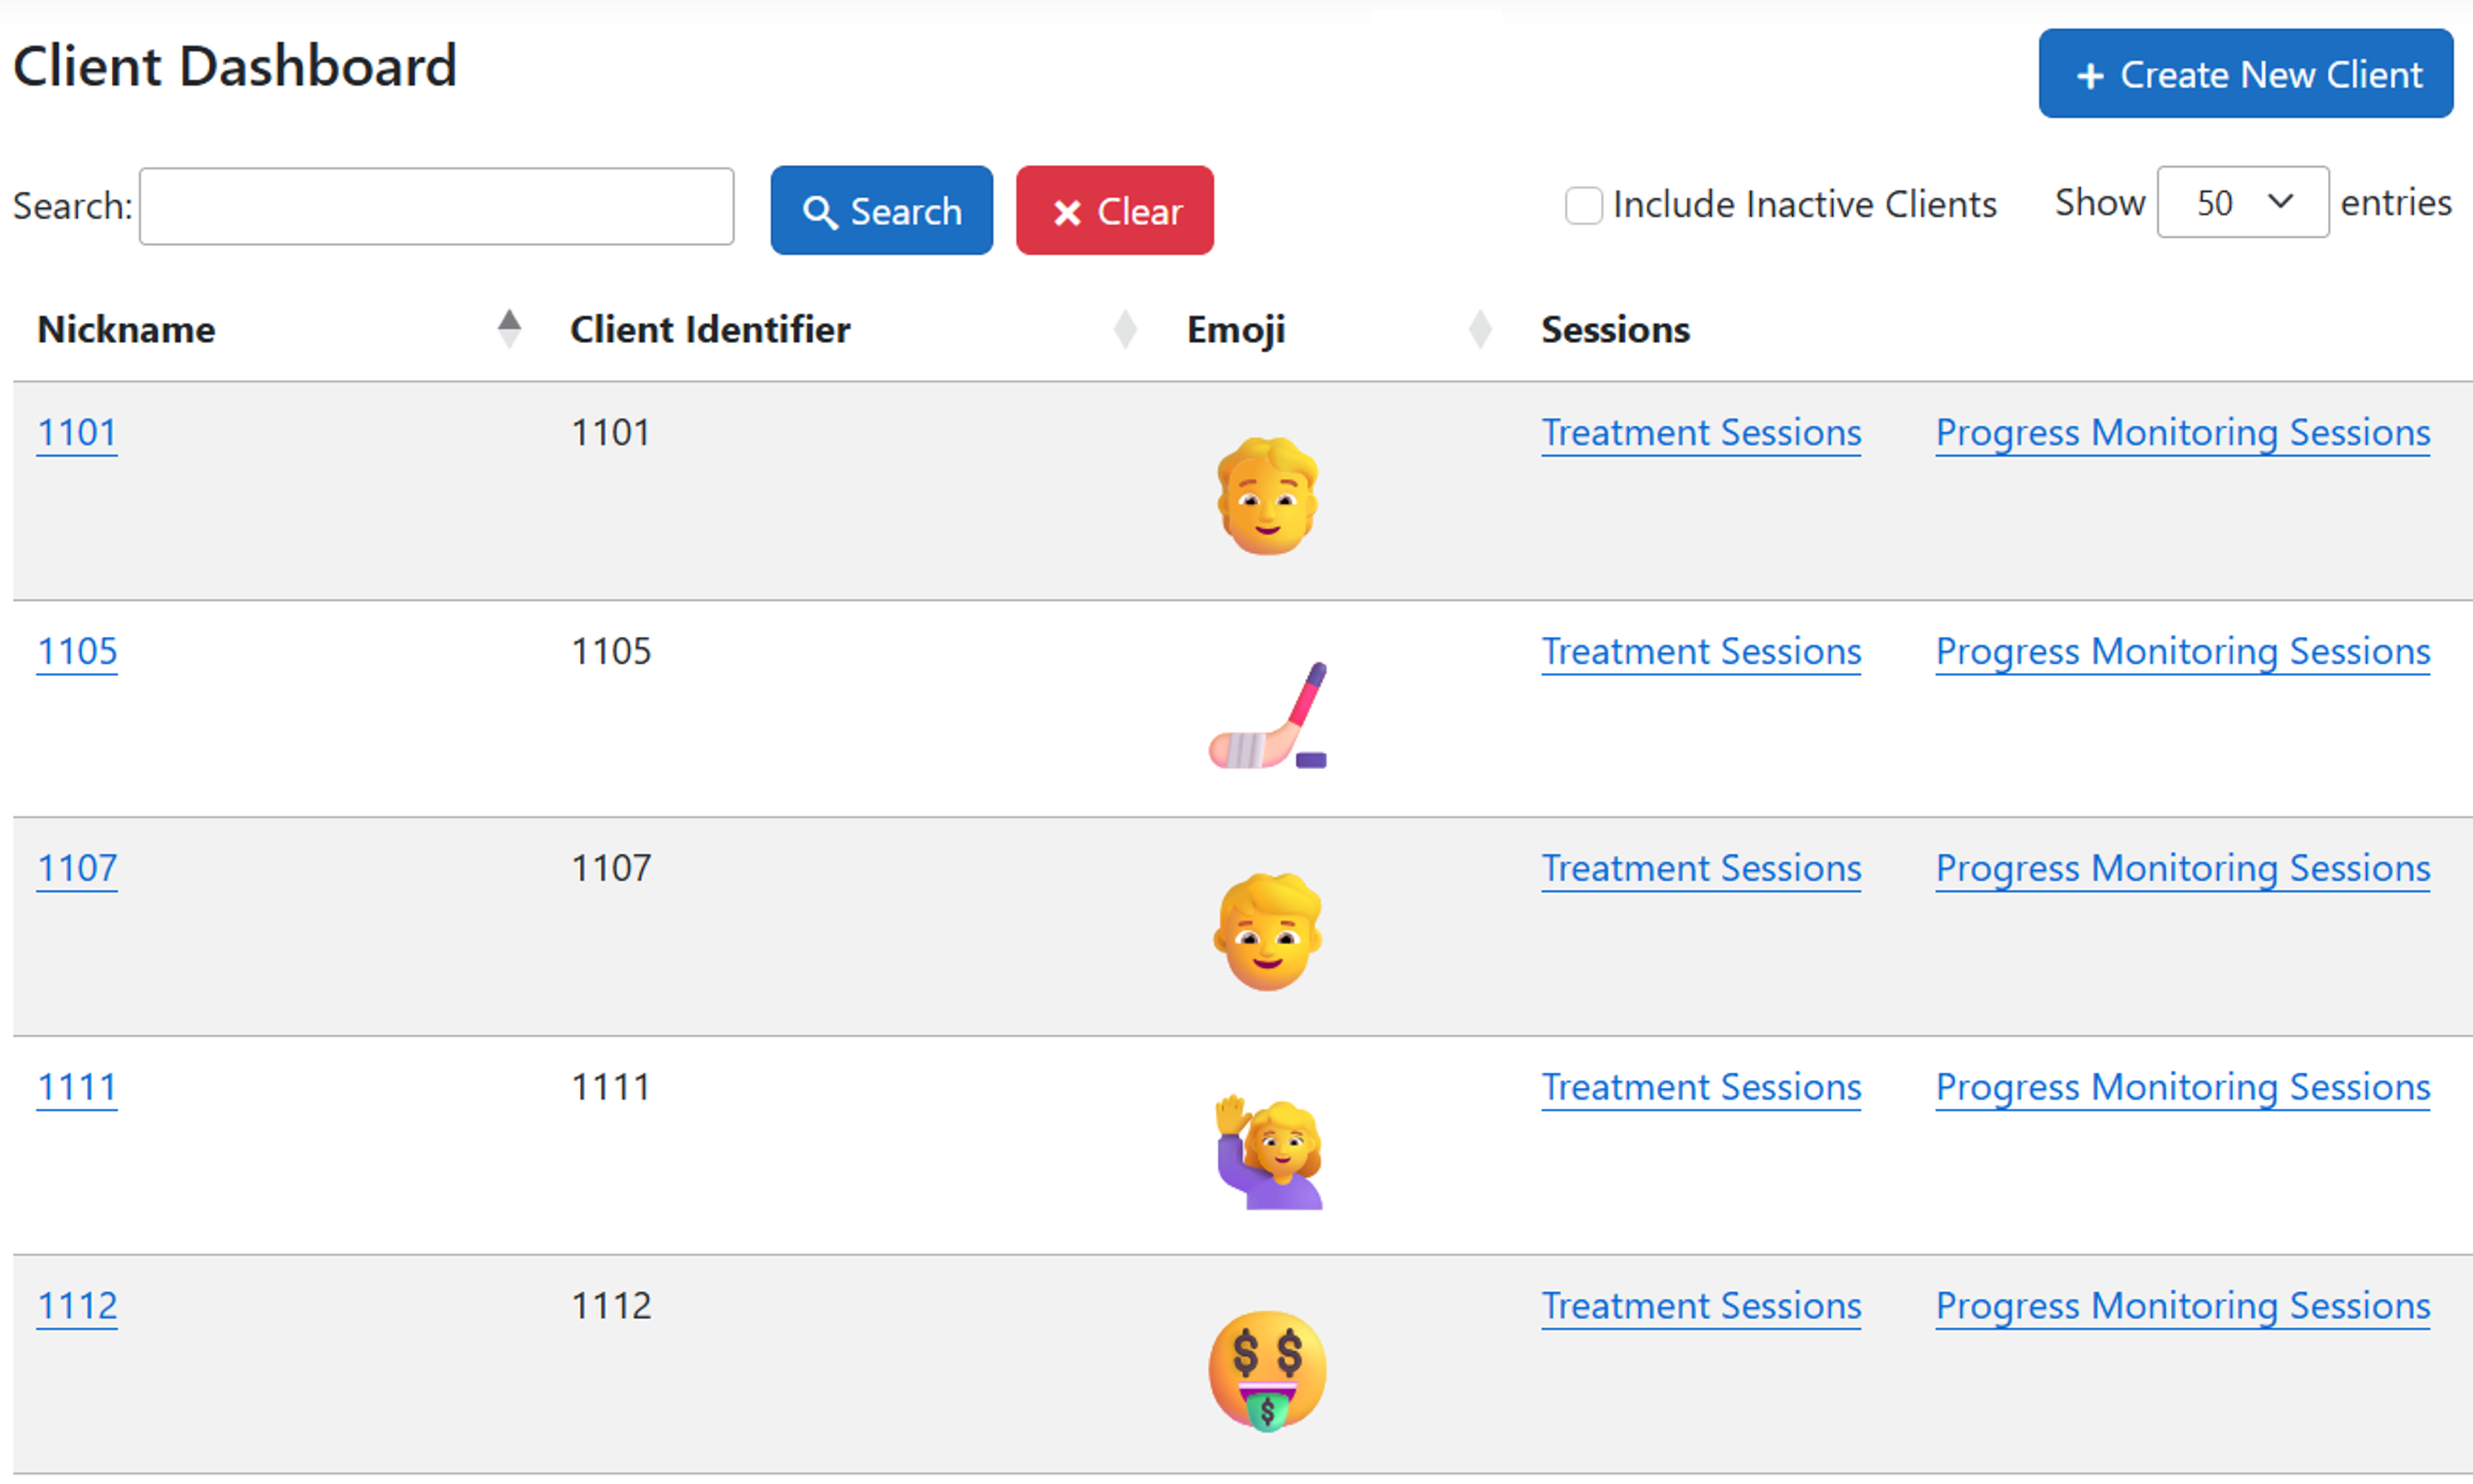Image resolution: width=2473 pixels, height=1484 pixels.
Task: Toggle sort order on the Nickname column
Action: pos(510,328)
